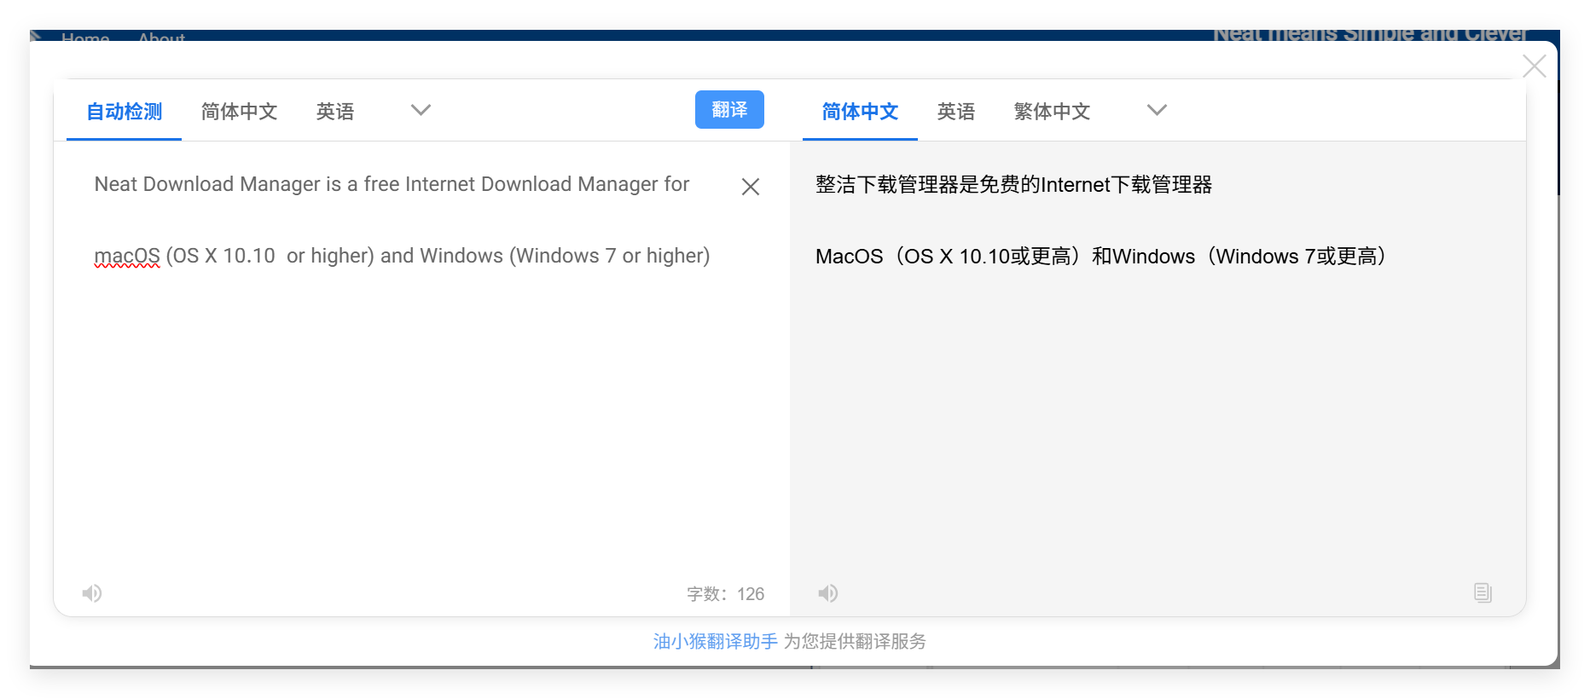Viewport: 1590px width, 699px height.
Task: Click the translated line starting MacOS
Action: click(x=1100, y=256)
